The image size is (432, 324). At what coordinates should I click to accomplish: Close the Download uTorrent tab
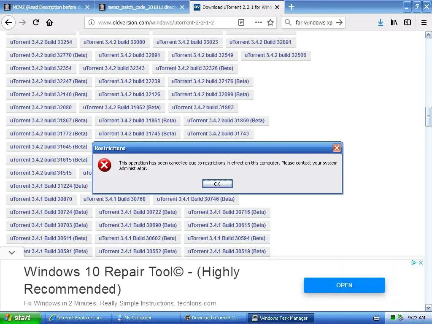277,7
